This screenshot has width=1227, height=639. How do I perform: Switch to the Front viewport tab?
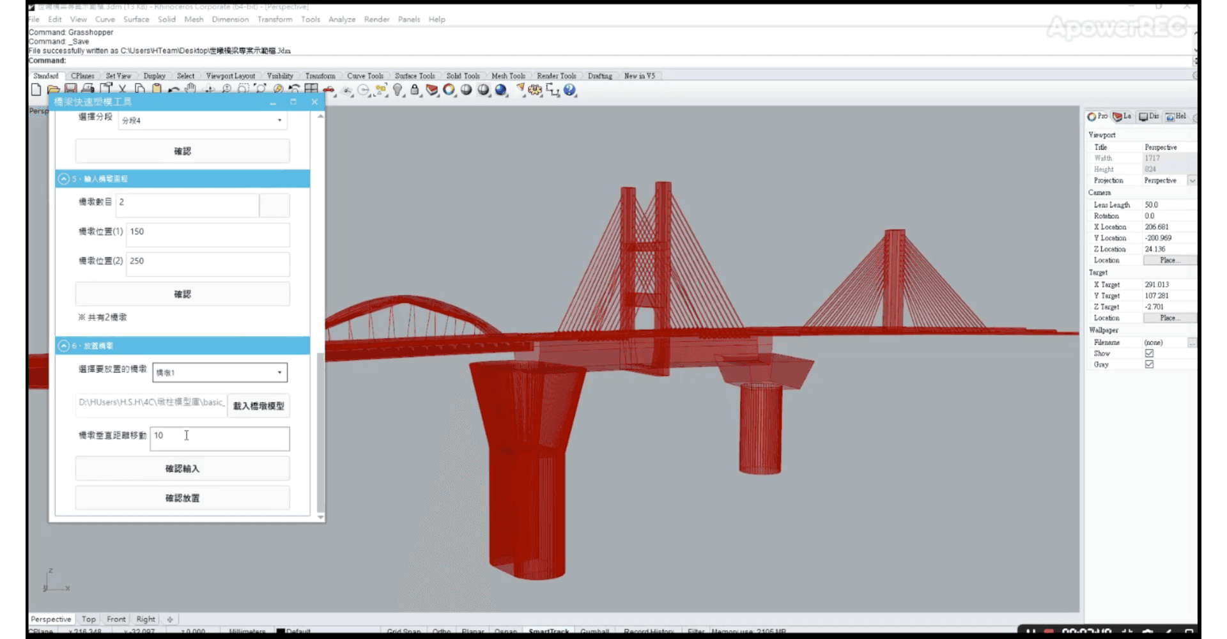point(116,619)
